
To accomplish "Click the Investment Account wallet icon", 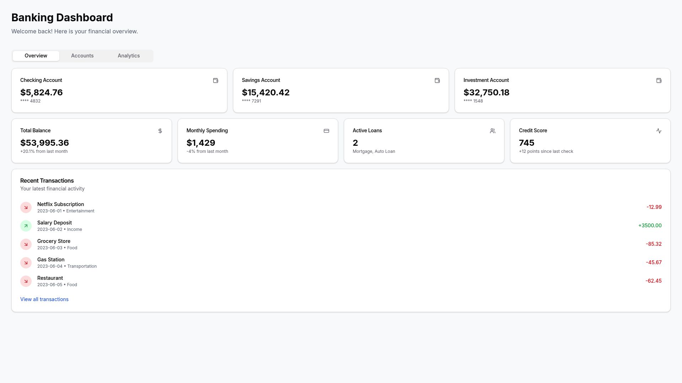I will pyautogui.click(x=659, y=81).
